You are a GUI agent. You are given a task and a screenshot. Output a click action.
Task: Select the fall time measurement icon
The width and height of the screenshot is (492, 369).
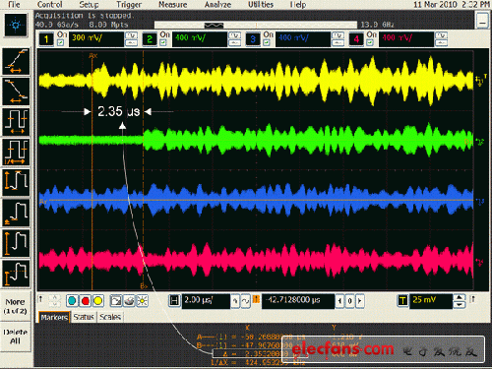(16, 92)
